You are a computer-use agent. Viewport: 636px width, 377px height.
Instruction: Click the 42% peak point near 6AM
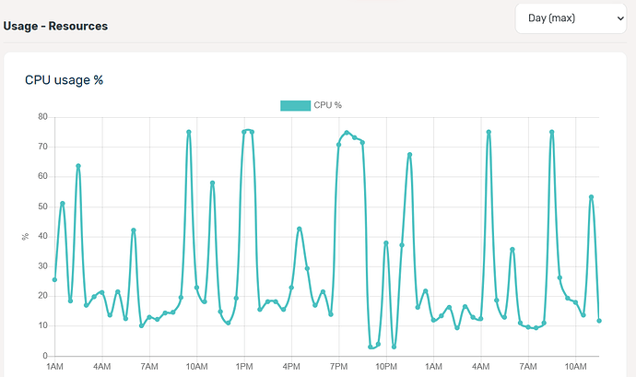(x=134, y=230)
